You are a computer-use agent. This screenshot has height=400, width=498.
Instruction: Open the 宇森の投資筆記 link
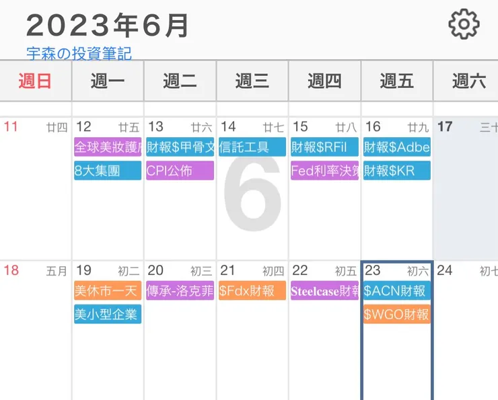[x=79, y=53]
